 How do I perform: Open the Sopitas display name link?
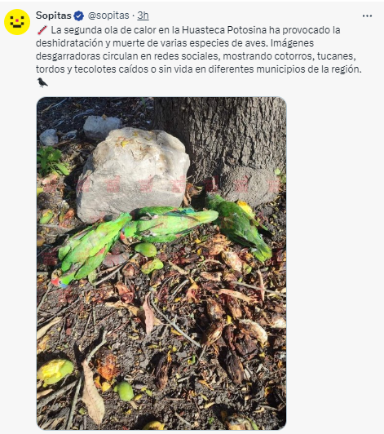(53, 15)
